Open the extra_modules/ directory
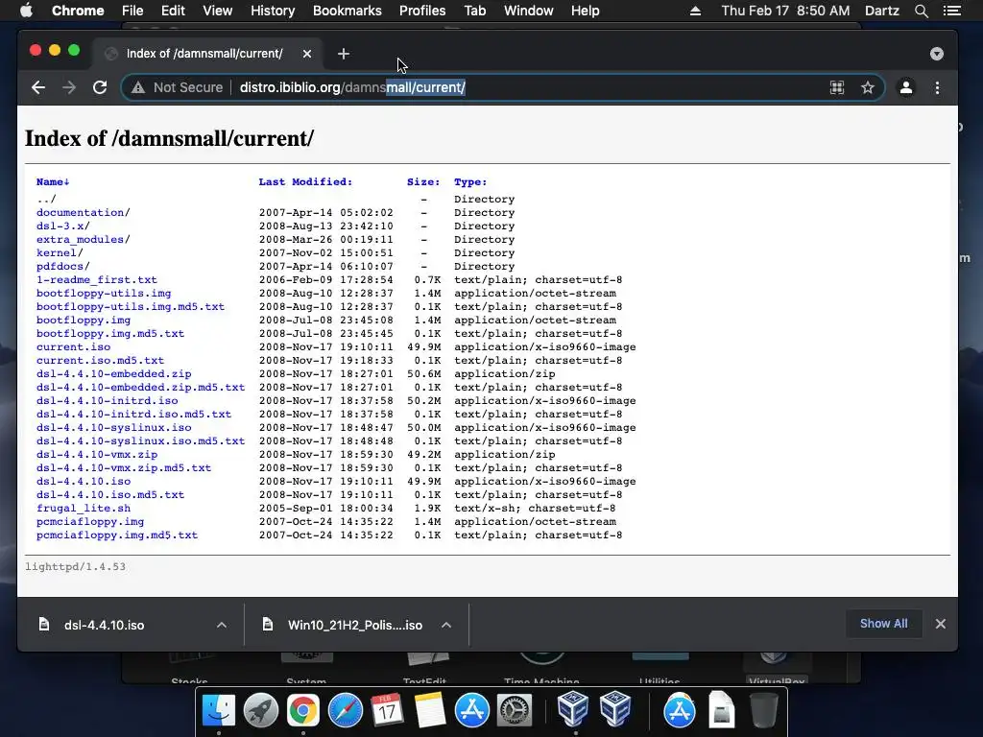This screenshot has width=983, height=737. pos(84,239)
